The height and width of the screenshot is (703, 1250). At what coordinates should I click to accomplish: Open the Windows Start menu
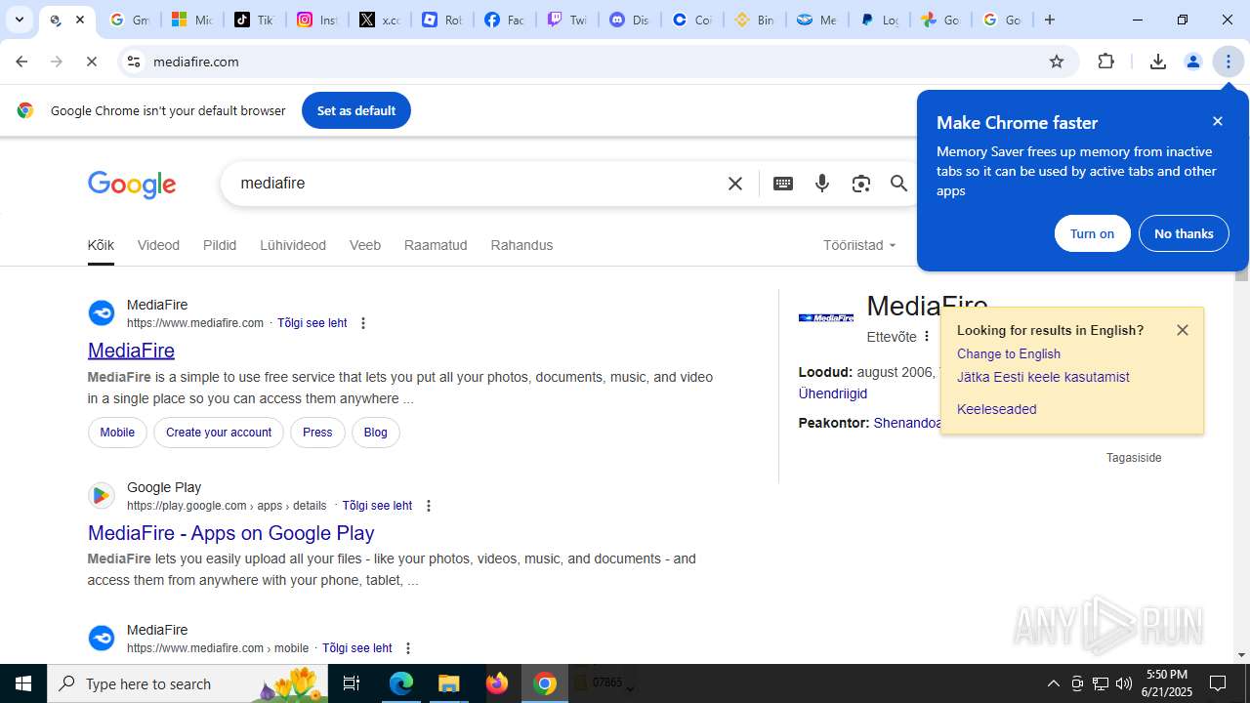(x=23, y=683)
